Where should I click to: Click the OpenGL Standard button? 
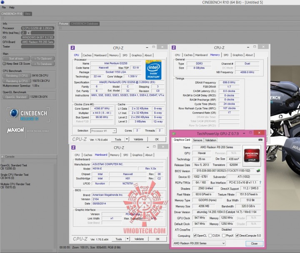point(16,97)
